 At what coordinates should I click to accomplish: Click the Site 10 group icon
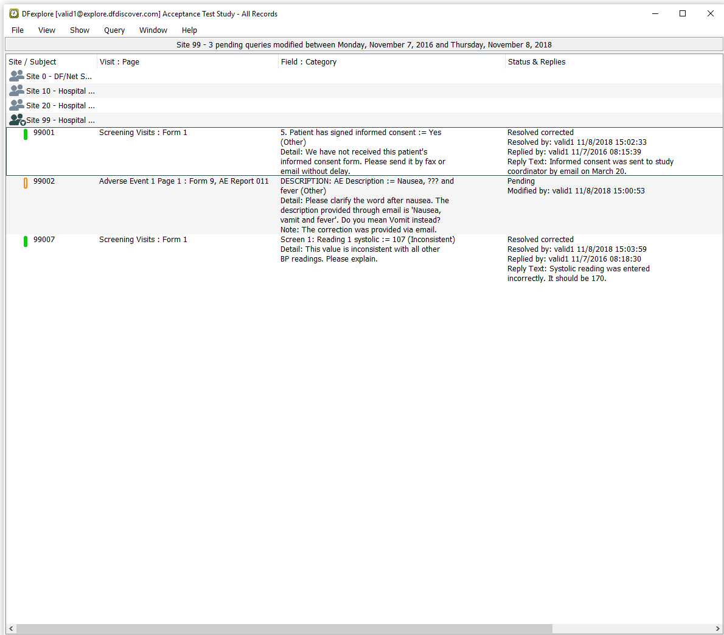coord(16,91)
